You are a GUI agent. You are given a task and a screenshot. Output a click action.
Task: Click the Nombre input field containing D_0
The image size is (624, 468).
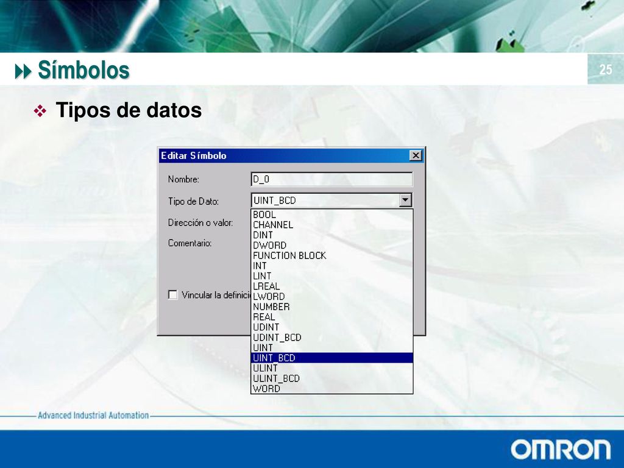(332, 179)
